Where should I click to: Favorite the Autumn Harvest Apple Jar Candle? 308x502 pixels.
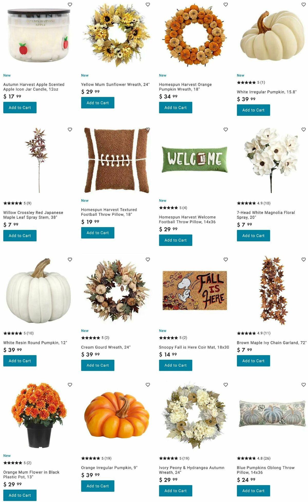click(70, 5)
